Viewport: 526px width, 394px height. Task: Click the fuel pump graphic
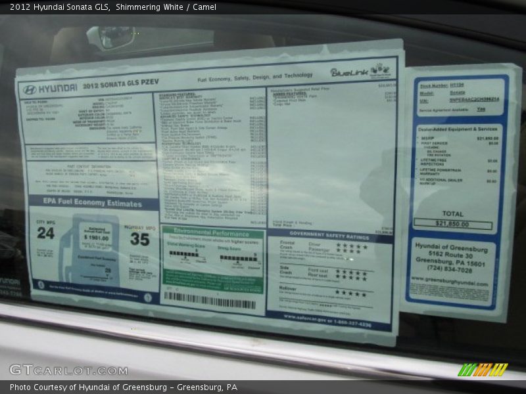91,250
